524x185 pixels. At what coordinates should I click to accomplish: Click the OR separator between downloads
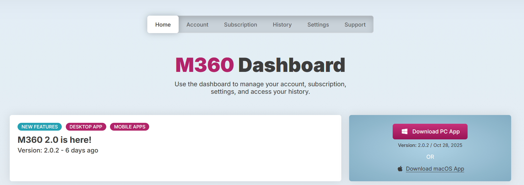(430, 157)
